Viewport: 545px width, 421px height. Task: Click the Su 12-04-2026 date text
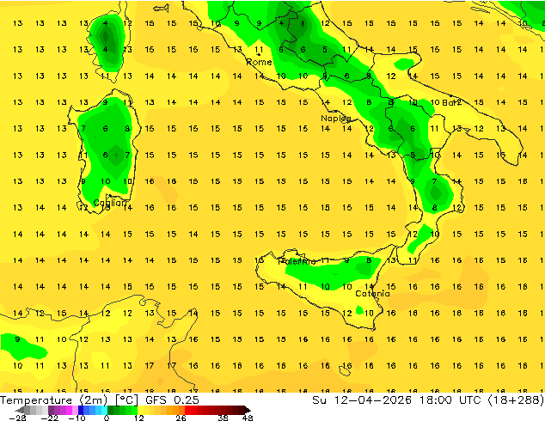pos(362,400)
